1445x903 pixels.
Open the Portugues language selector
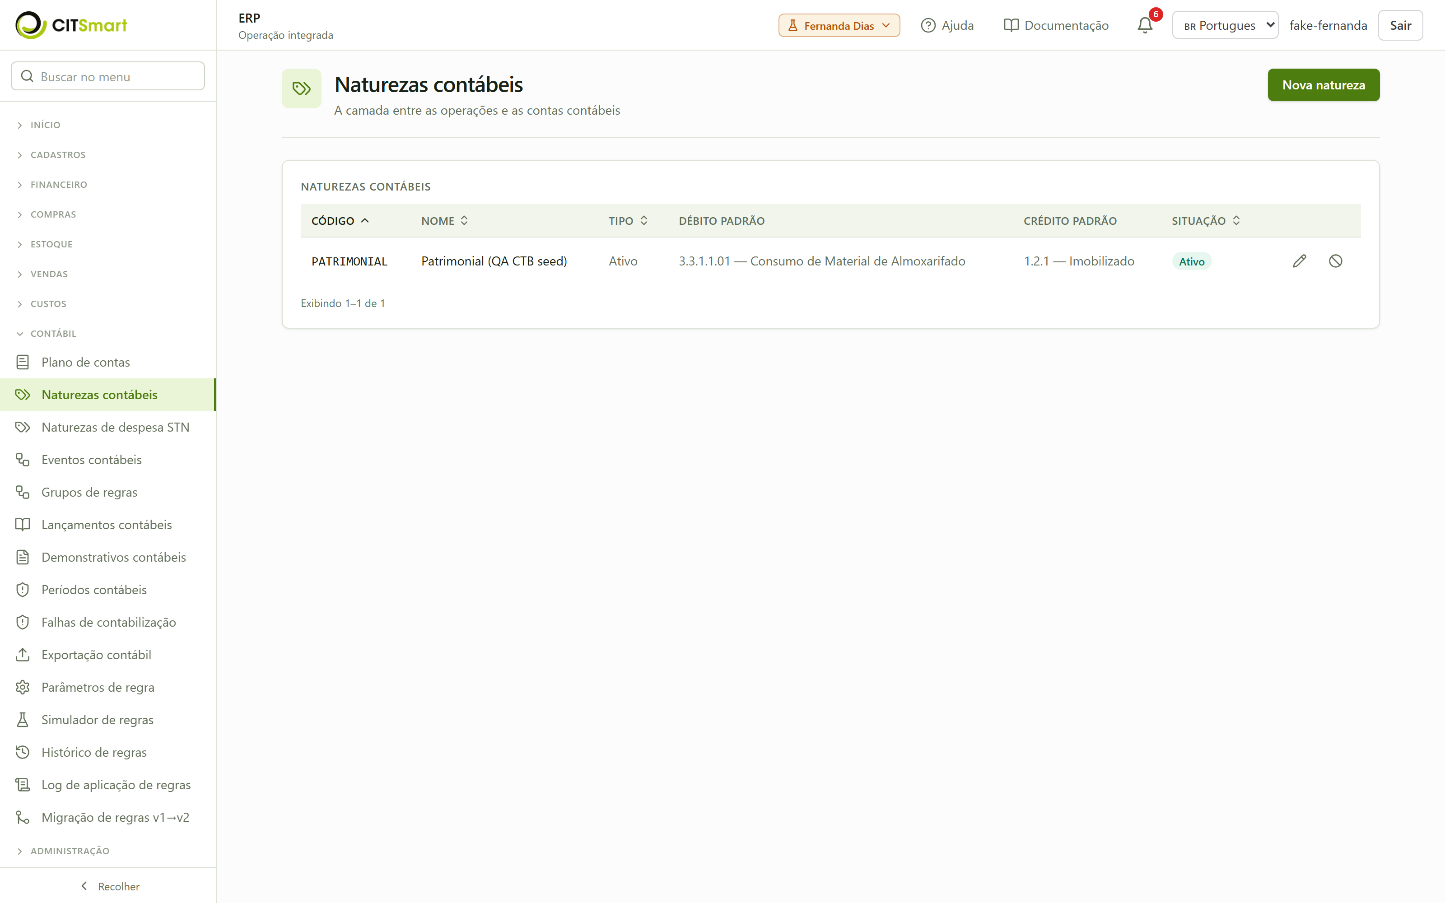click(1225, 25)
